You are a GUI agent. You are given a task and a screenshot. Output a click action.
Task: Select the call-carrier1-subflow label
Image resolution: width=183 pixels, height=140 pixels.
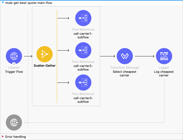tap(83, 36)
